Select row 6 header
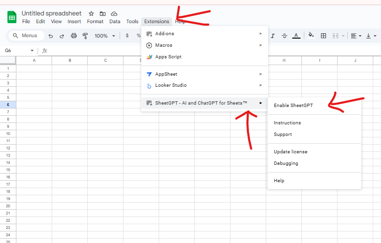 [x=8, y=105]
